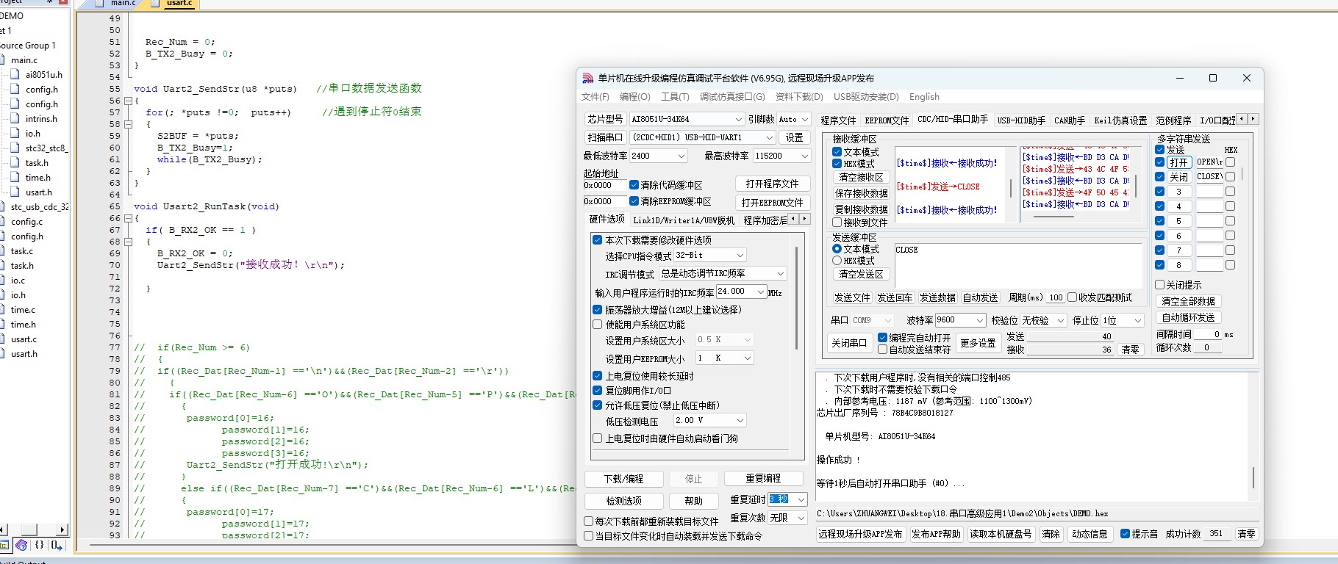Image resolution: width=1338 pixels, height=564 pixels.
Task: Open CPU instruction mode 32-Bit dropdown
Action: 709,255
